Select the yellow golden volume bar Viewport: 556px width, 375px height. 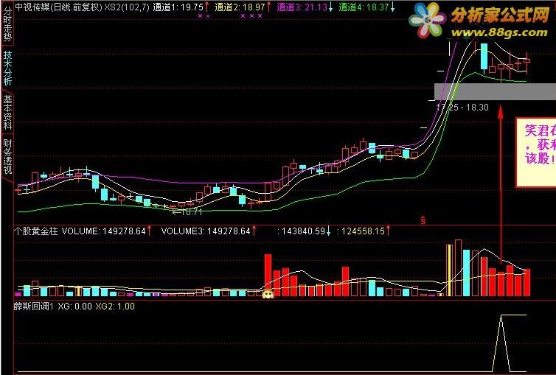[x=449, y=270]
